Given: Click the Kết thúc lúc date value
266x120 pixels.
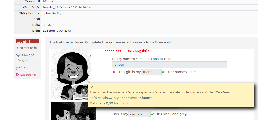Looking at the screenshot, I should pyautogui.click(x=67, y=8).
